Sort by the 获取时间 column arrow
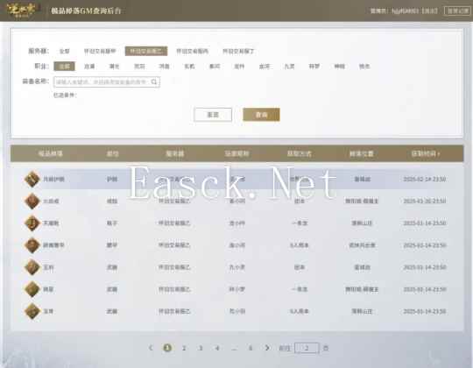The image size is (473, 368). (438, 154)
